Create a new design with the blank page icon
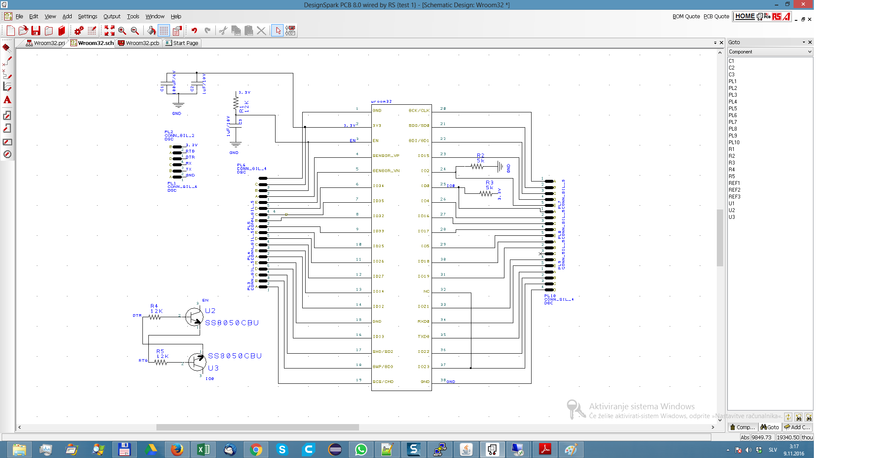This screenshot has width=880, height=458. [11, 31]
